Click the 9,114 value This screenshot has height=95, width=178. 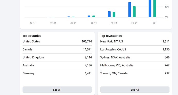coord(88,57)
